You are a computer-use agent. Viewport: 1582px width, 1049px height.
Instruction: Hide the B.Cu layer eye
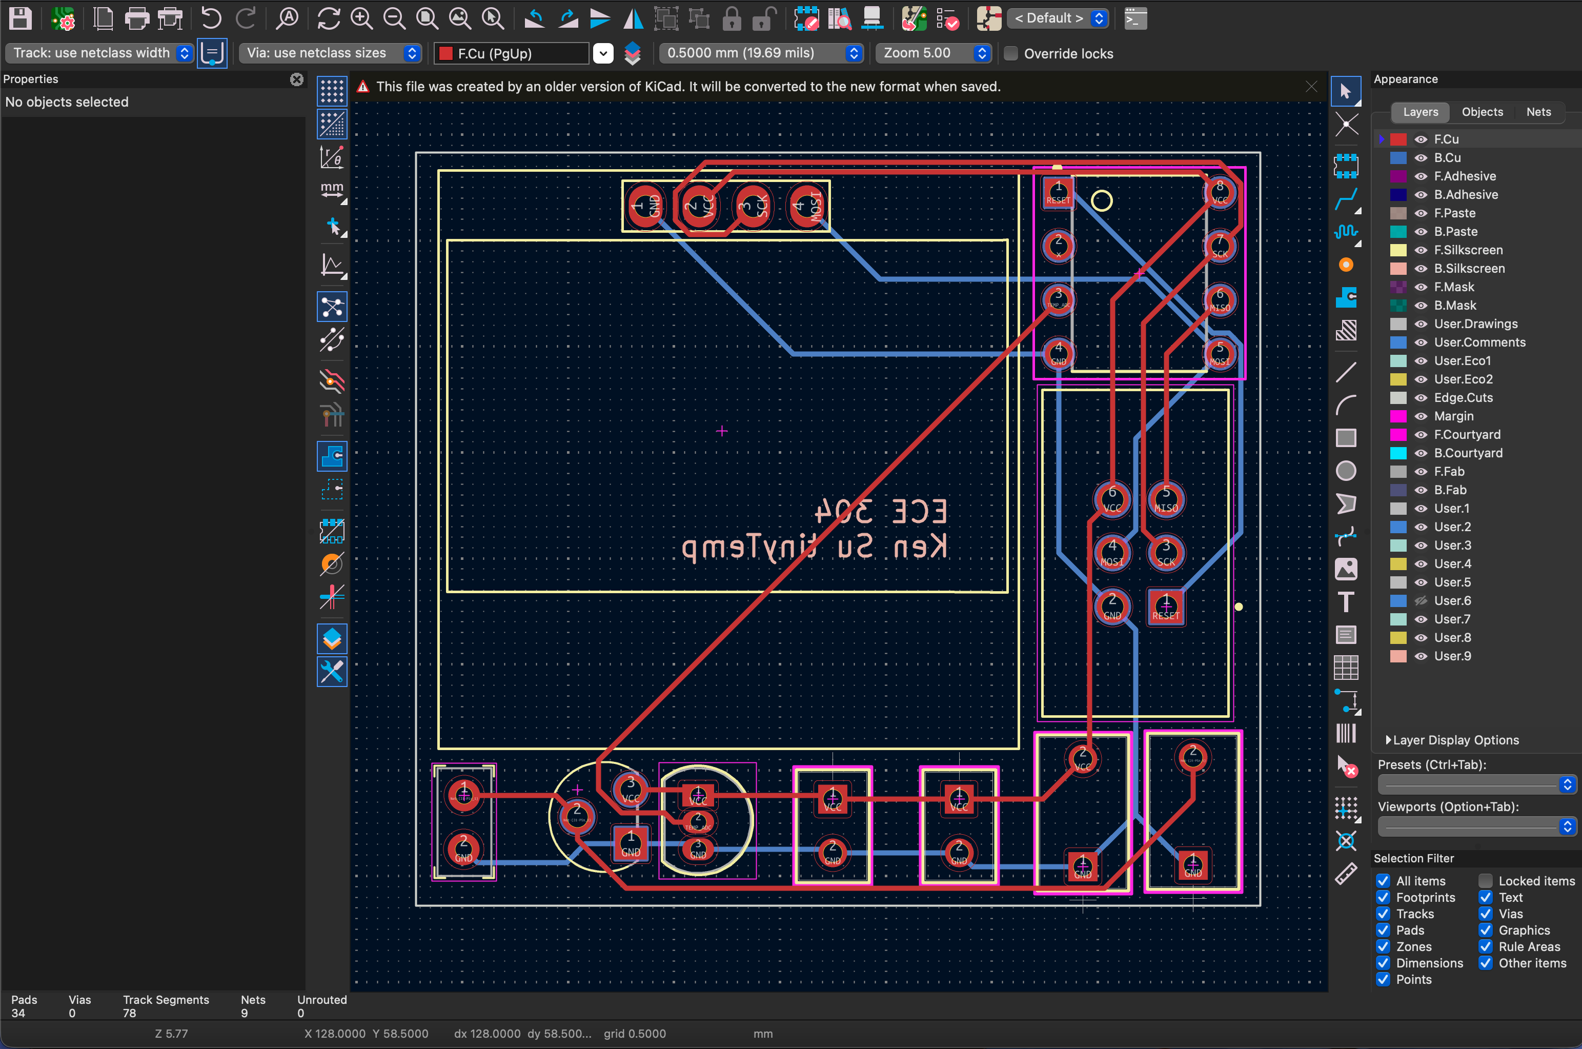[x=1421, y=158]
